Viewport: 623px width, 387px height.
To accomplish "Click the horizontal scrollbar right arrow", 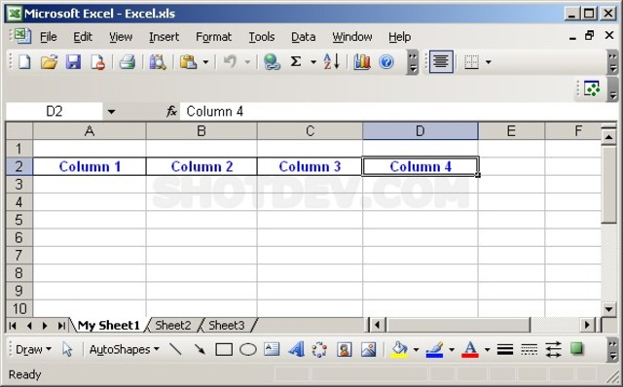I will (587, 326).
